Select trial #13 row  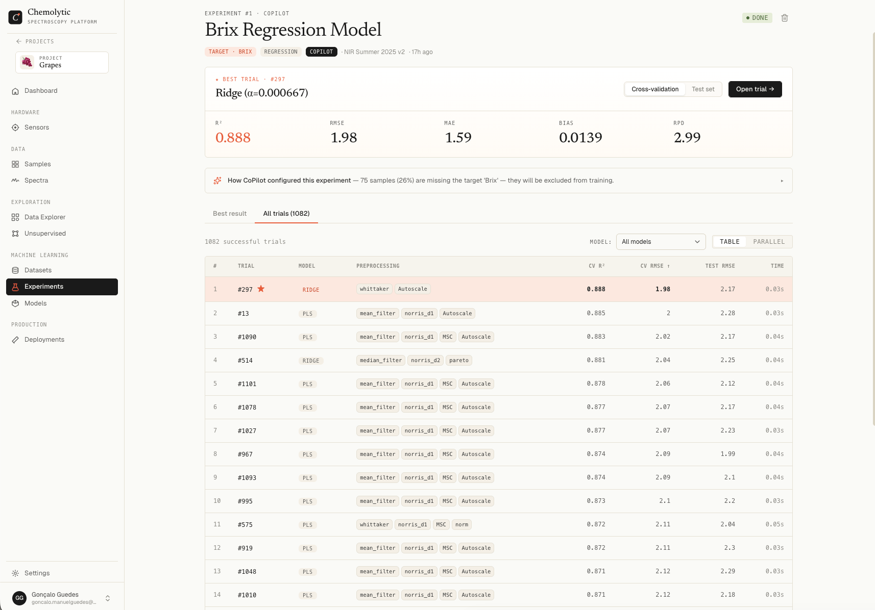click(x=499, y=313)
